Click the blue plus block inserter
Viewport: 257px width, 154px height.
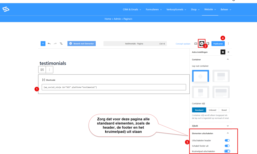[43, 43]
